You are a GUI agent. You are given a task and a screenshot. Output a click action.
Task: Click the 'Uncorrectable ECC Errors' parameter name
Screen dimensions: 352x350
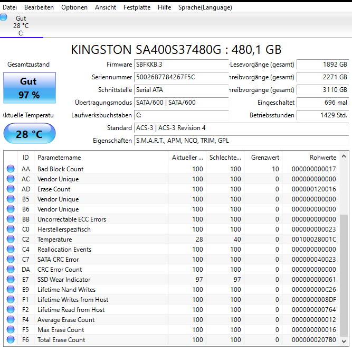[72, 219]
